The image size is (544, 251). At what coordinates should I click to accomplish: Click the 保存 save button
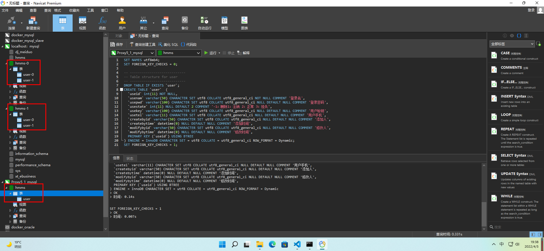117,44
